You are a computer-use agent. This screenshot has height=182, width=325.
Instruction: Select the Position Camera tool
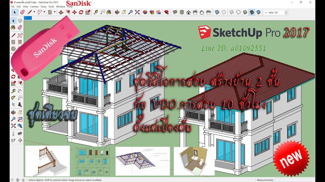tap(13, 133)
